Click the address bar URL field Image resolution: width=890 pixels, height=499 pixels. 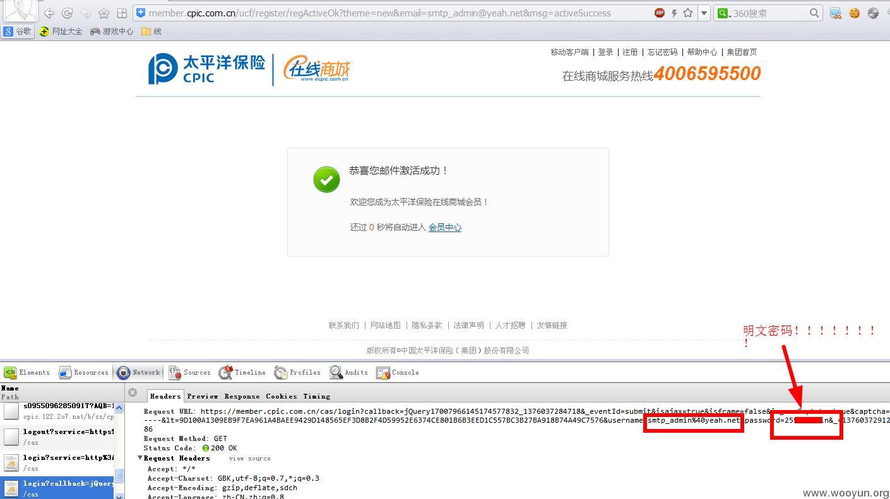(x=398, y=13)
